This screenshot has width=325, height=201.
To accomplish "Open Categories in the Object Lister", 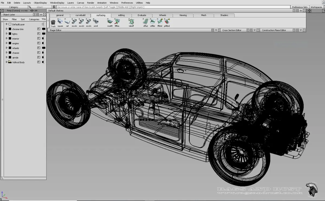I will pyautogui.click(x=34, y=19).
